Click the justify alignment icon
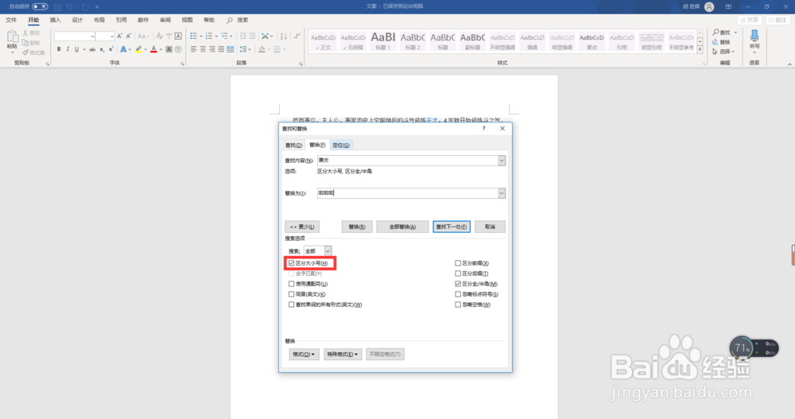The width and height of the screenshot is (795, 419). pos(221,49)
